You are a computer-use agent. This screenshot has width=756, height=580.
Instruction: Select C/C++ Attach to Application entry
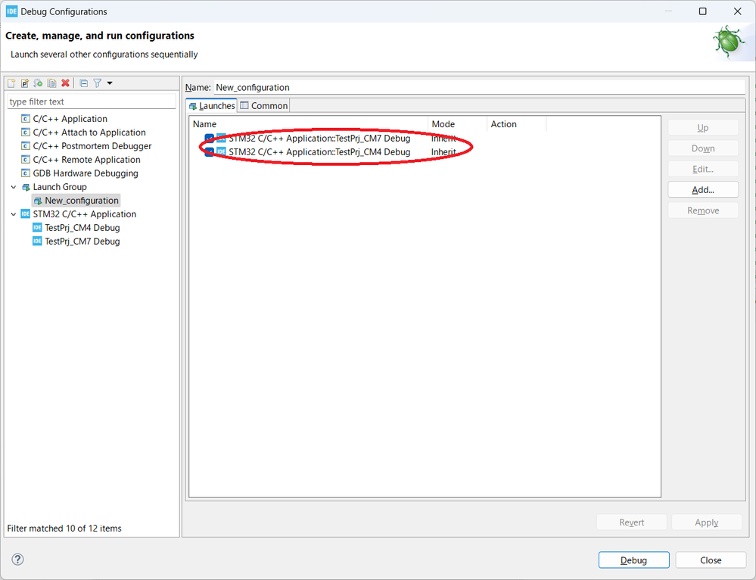tap(89, 133)
